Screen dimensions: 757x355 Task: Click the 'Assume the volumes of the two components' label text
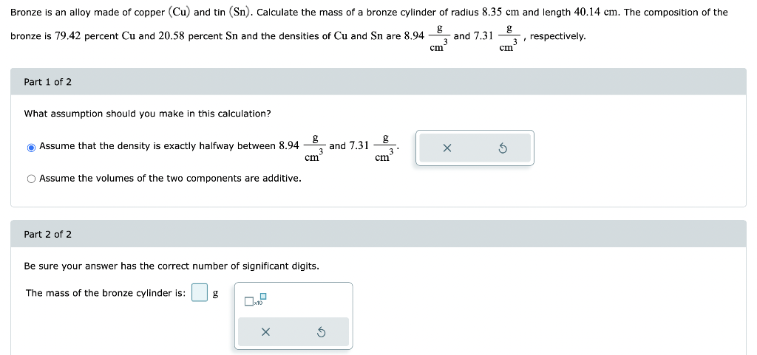[171, 179]
